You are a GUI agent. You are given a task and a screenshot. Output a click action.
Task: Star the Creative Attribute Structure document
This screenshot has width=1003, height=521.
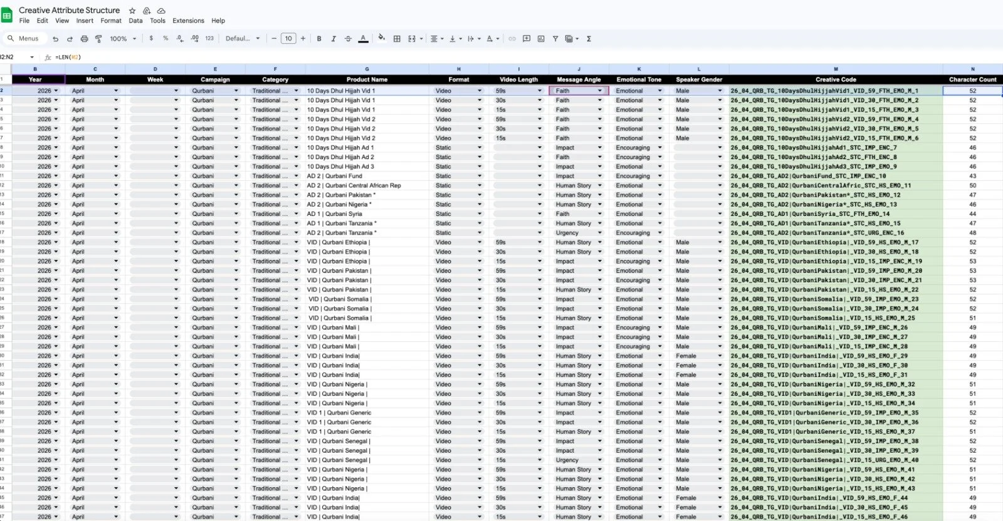pos(132,11)
